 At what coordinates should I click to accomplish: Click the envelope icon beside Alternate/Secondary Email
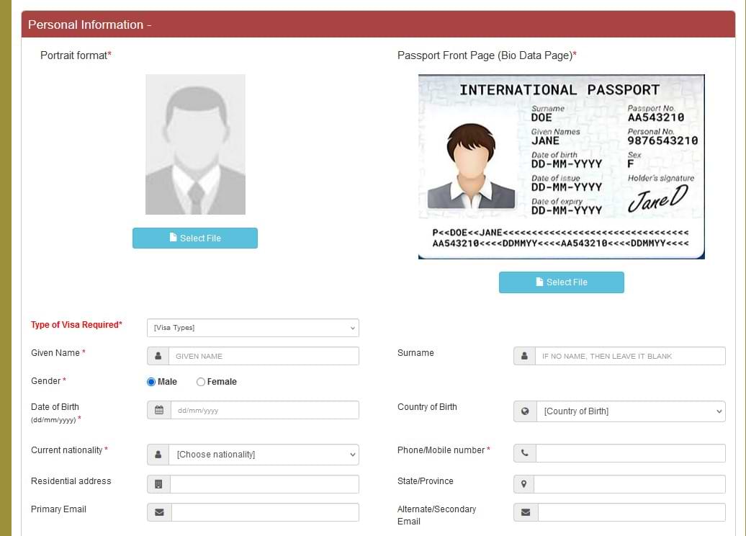(x=526, y=512)
